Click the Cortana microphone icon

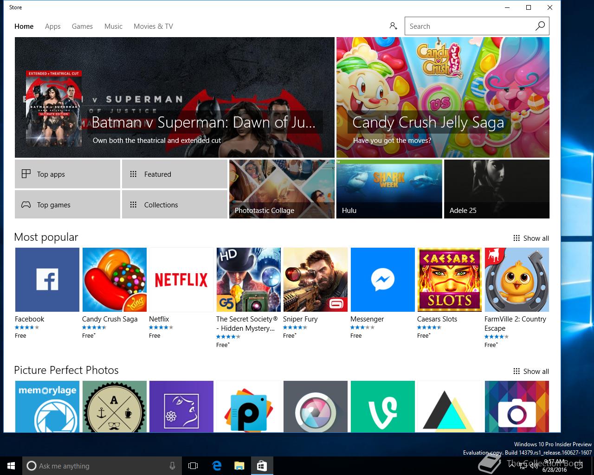point(172,466)
